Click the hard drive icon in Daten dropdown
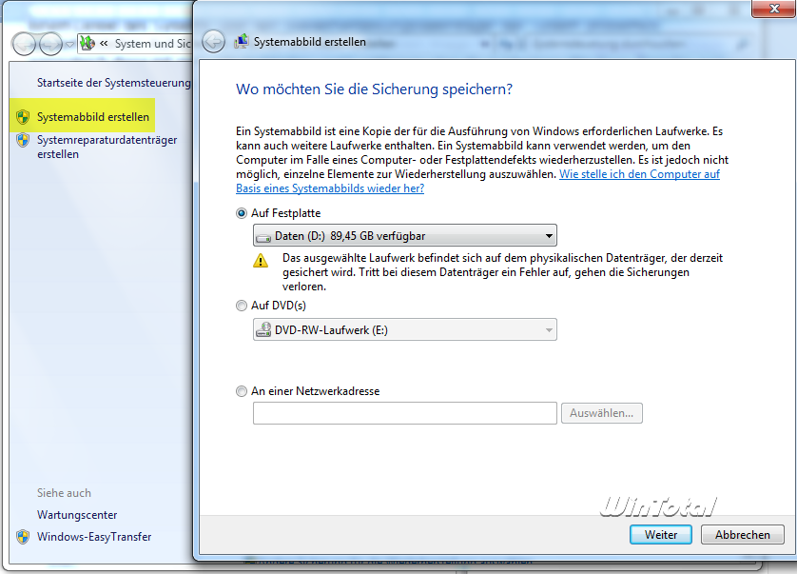The width and height of the screenshot is (797, 574). [263, 237]
